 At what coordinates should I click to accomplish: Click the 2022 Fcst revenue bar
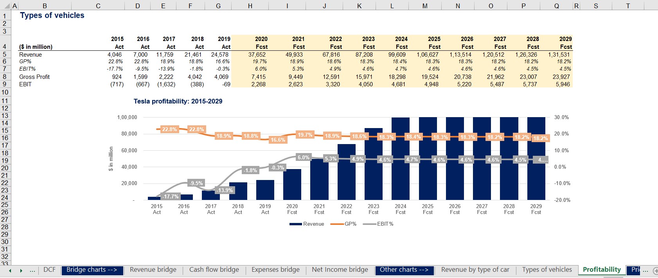click(x=346, y=172)
